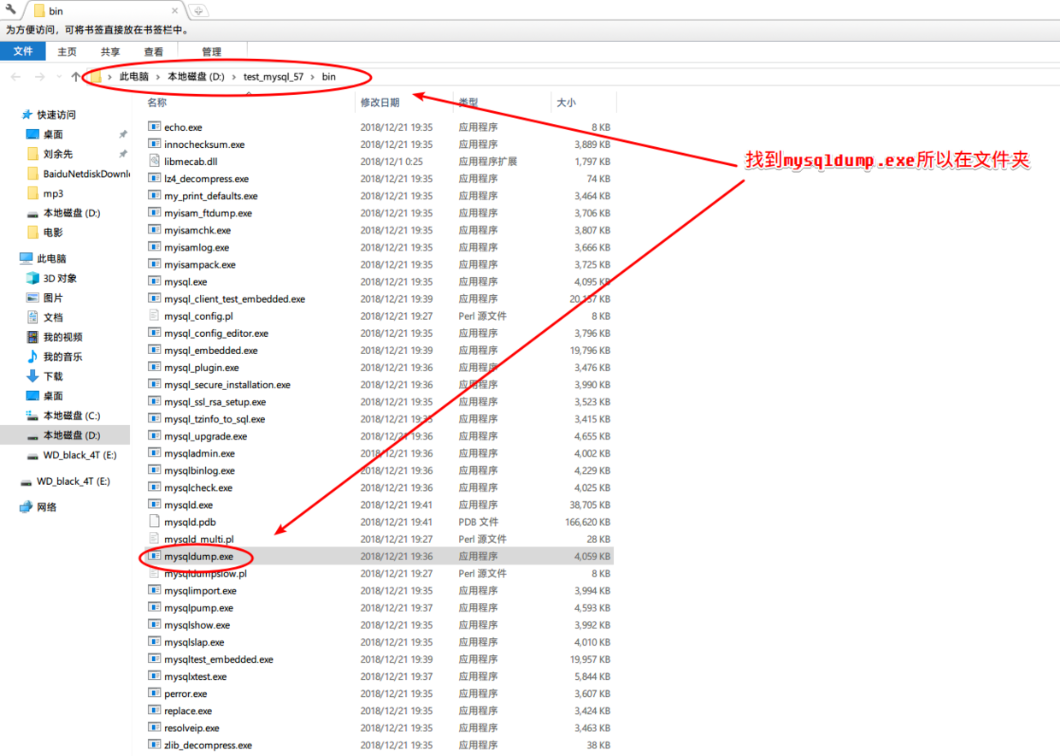Viewport: 1060px width, 756px height.
Task: Click the perror.exe file icon
Action: [x=154, y=694]
